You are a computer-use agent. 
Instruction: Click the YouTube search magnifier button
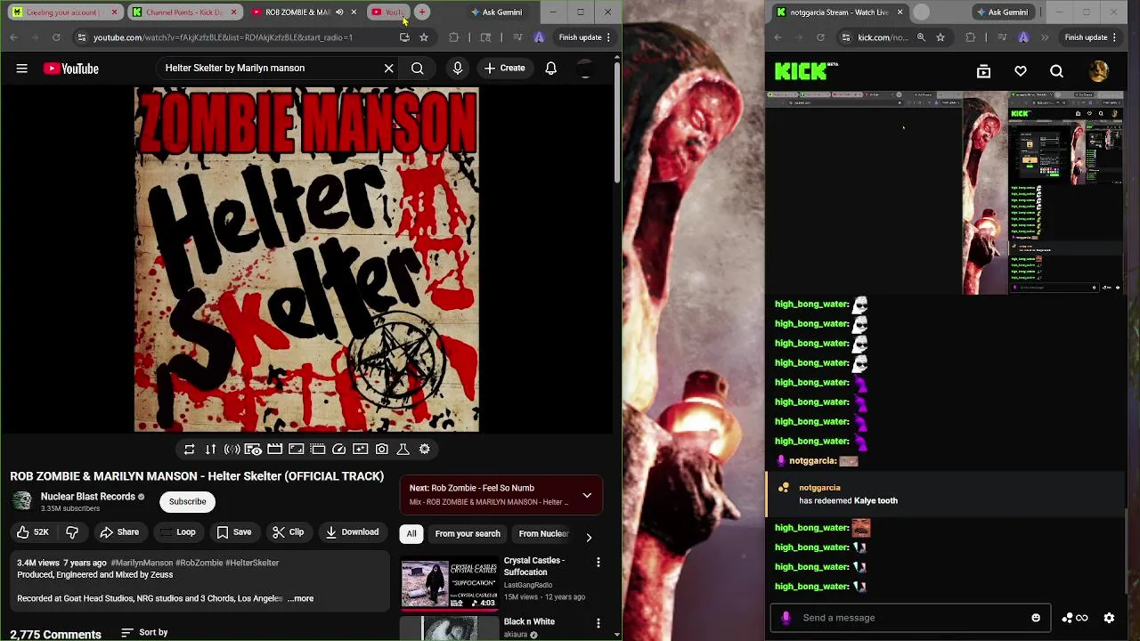417,68
